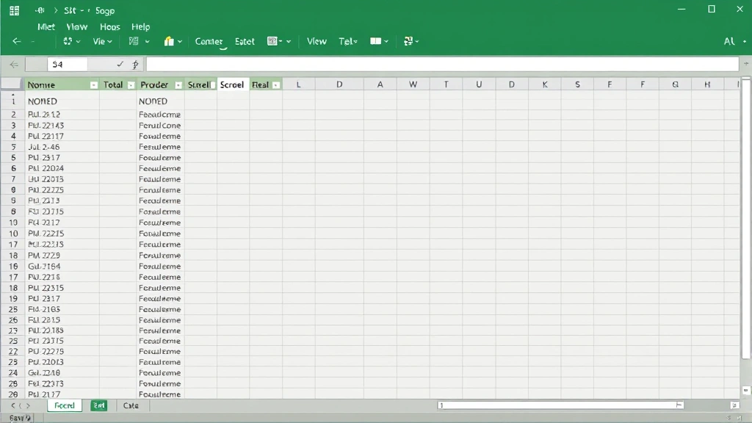This screenshot has height=423, width=752.
Task: Open the filter dropdown on the Total column
Action: point(130,84)
